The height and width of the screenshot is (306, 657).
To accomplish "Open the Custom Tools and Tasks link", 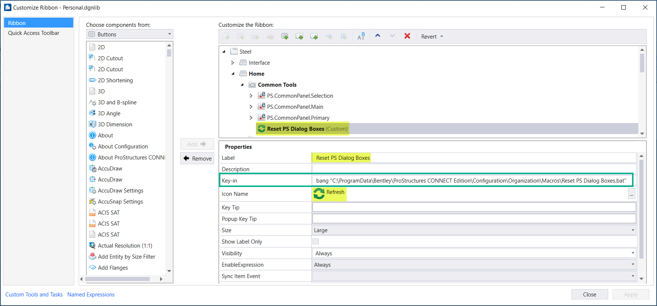I will pos(34,294).
